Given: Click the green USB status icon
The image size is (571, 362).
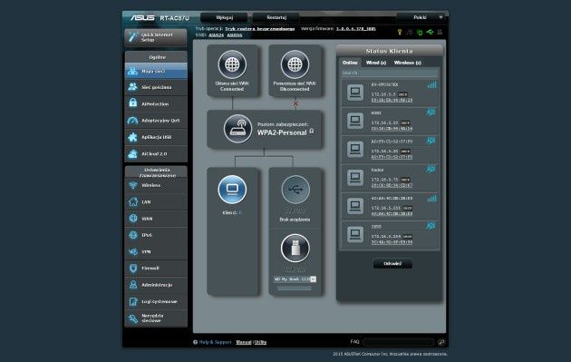Looking at the screenshot, I should coord(430,32).
